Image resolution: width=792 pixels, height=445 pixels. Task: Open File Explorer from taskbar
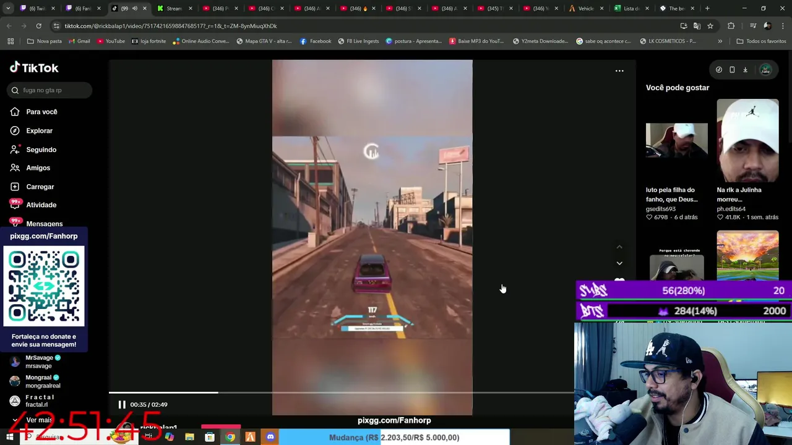[x=189, y=437]
